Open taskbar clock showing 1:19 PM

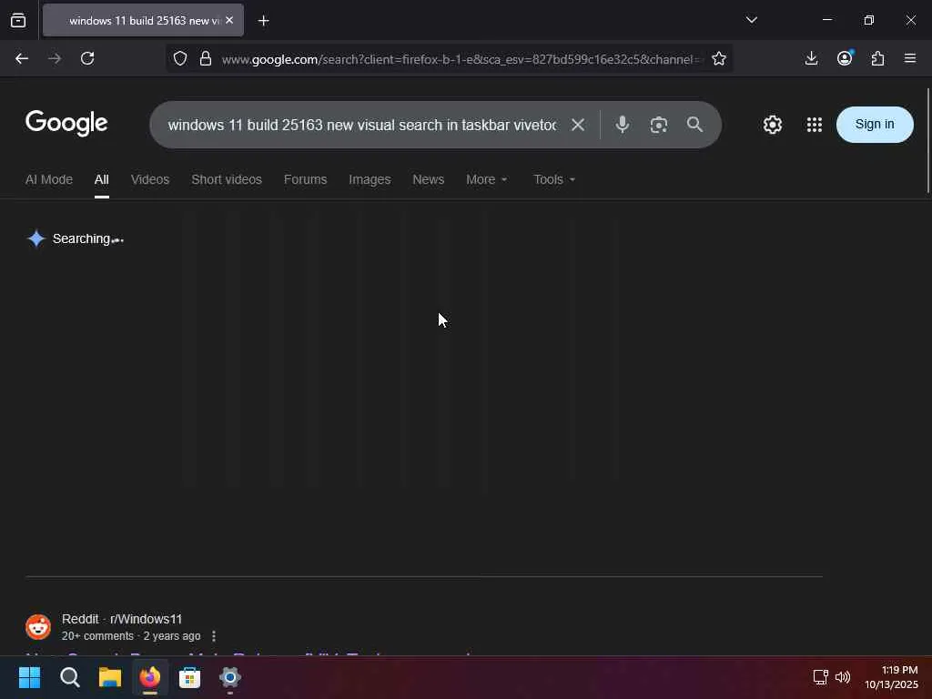tap(891, 677)
